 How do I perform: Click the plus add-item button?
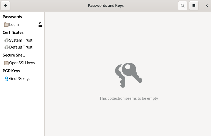click(5, 6)
